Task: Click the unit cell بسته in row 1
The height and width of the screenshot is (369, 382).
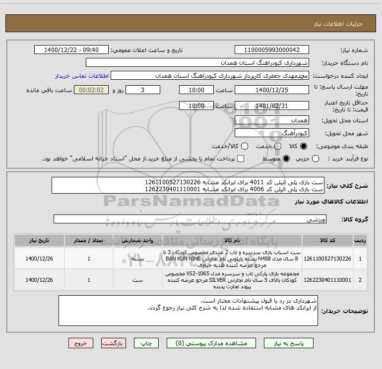Action: (137, 259)
